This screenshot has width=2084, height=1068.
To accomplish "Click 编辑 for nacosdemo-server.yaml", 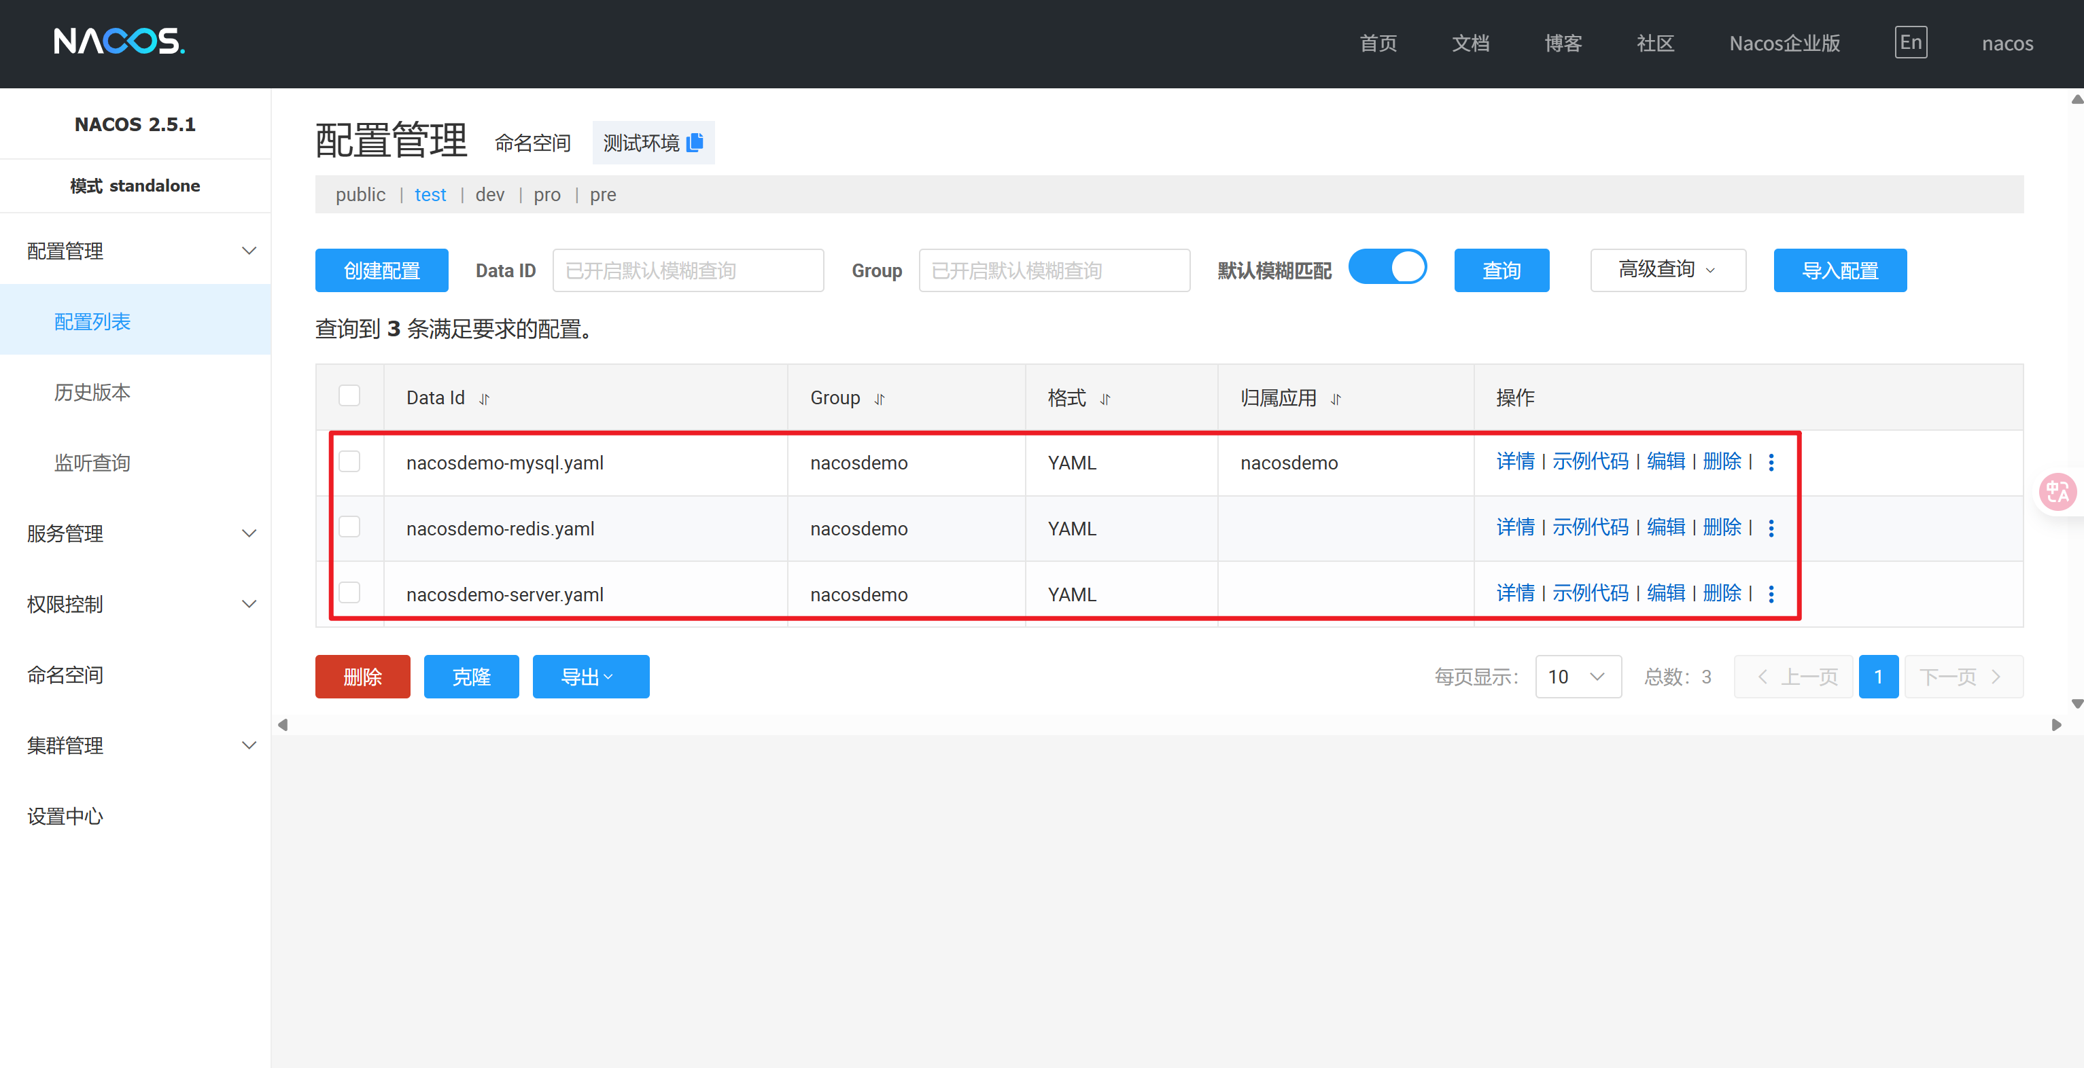I will [x=1666, y=593].
